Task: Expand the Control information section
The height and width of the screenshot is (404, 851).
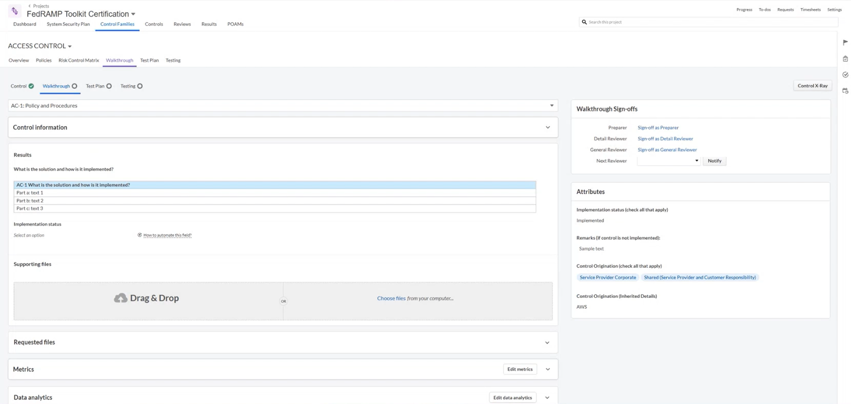Action: [x=548, y=128]
